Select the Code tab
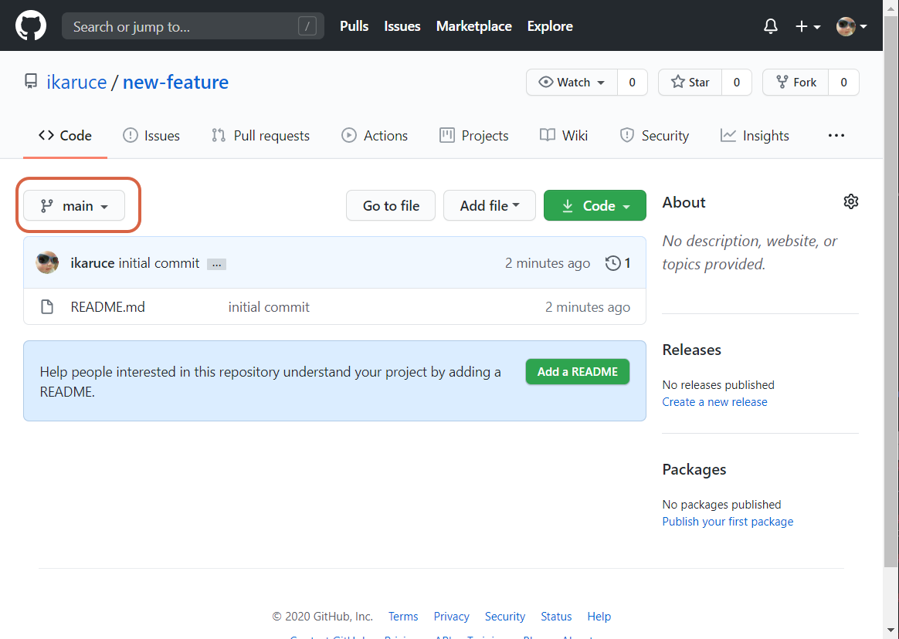This screenshot has width=899, height=639. (x=65, y=136)
